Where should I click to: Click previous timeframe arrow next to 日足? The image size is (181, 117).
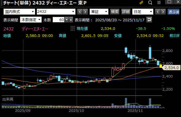(157, 12)
